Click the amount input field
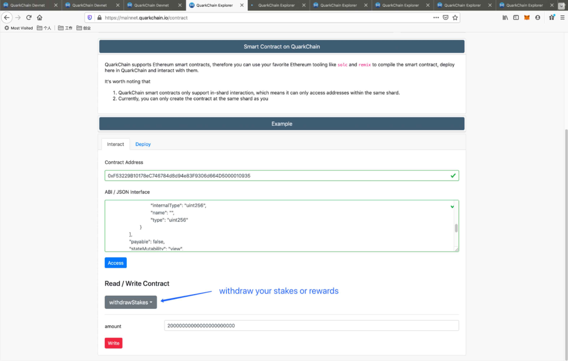This screenshot has height=361, width=568. pyautogui.click(x=311, y=326)
